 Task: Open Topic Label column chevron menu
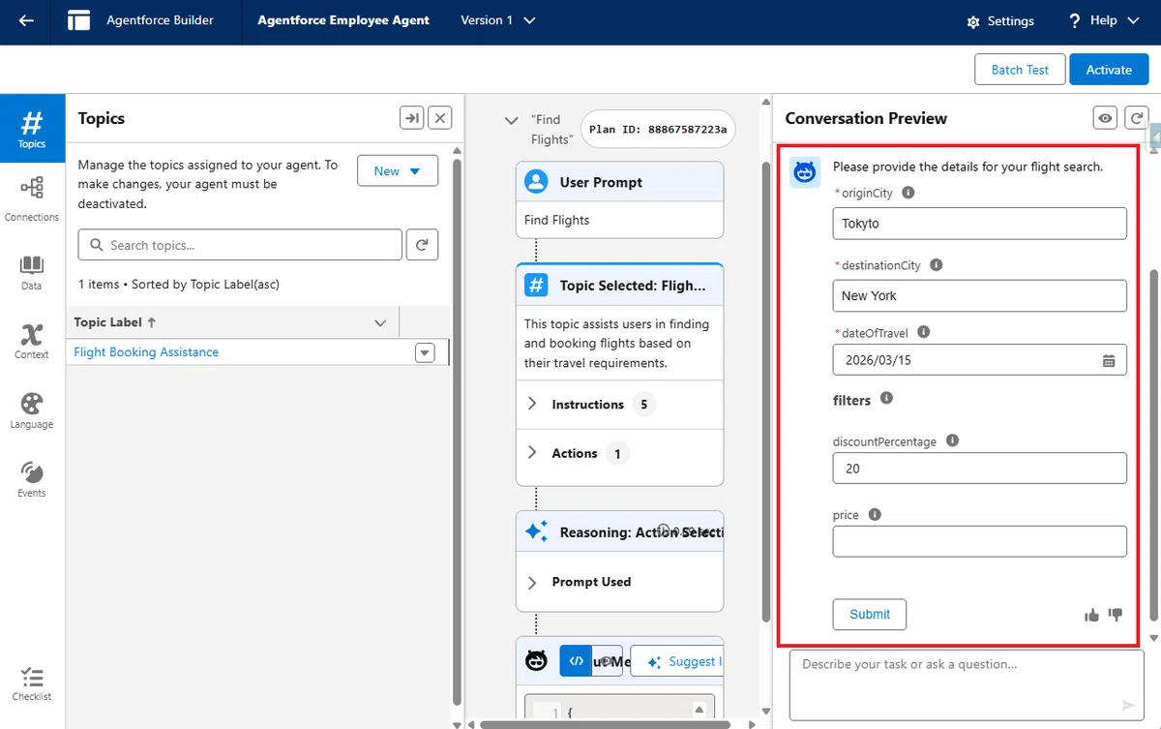(x=380, y=322)
